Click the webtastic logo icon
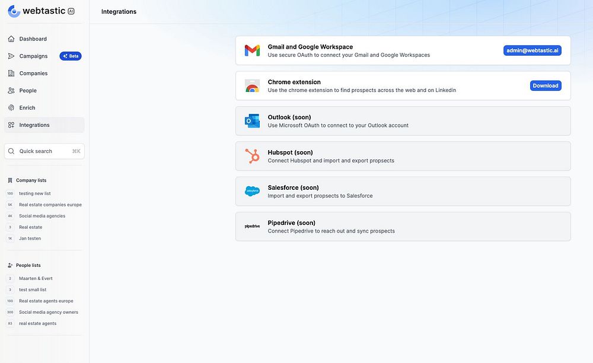 click(x=14, y=11)
